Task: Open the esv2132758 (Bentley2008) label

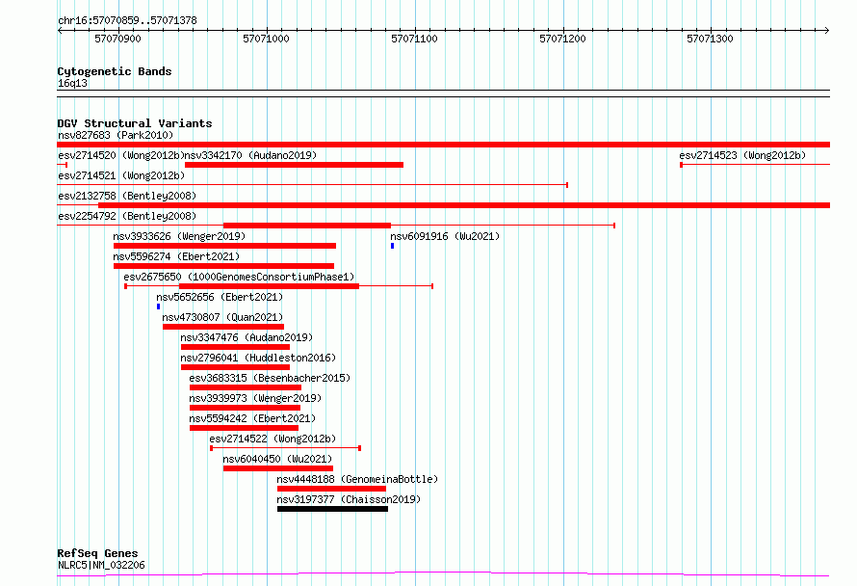Action: (127, 196)
